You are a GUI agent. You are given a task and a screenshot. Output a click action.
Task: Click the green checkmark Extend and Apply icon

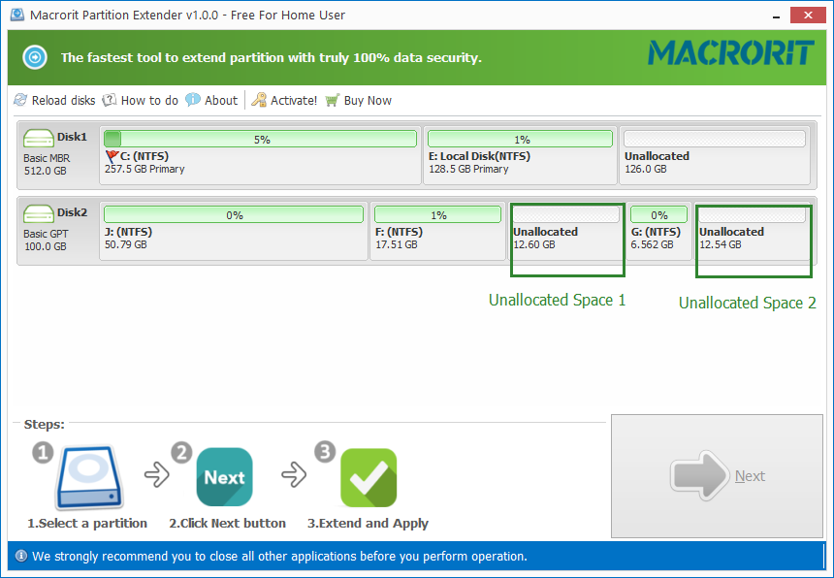pos(369,477)
